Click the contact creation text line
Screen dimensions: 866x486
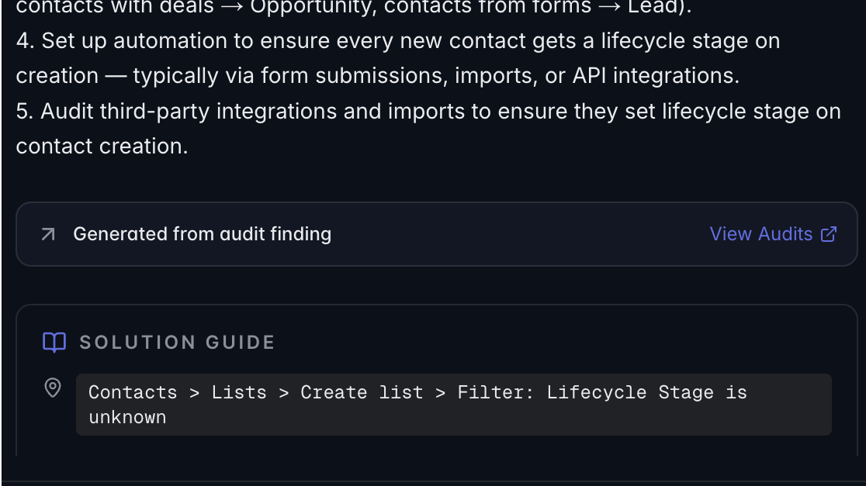coord(102,146)
